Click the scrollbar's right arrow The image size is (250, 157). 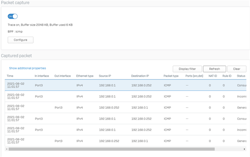[244, 149]
